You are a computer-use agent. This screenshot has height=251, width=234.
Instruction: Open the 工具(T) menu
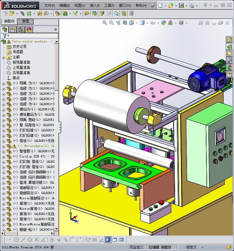pyautogui.click(x=109, y=6)
